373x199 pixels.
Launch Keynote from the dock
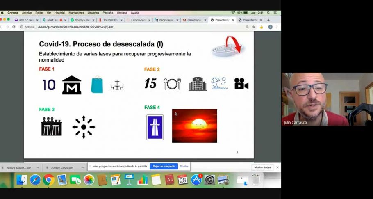(x=129, y=180)
